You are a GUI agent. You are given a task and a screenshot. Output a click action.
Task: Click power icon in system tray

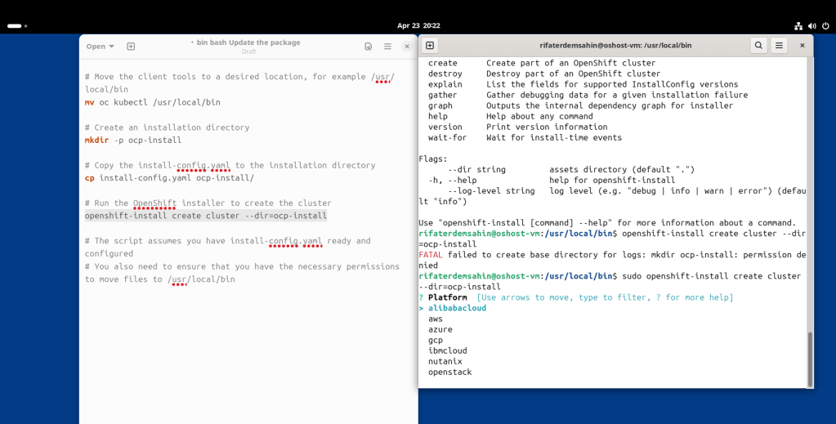click(826, 25)
